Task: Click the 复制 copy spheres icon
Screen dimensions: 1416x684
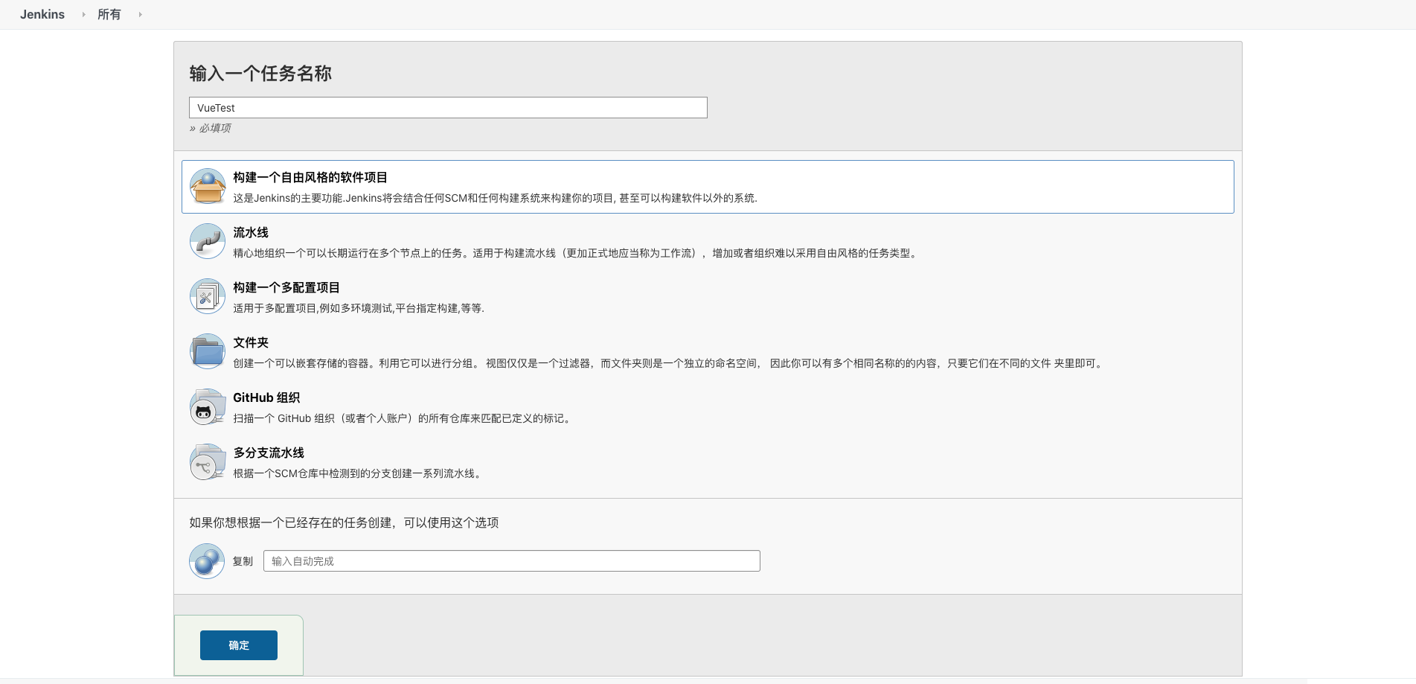Action: tap(207, 560)
